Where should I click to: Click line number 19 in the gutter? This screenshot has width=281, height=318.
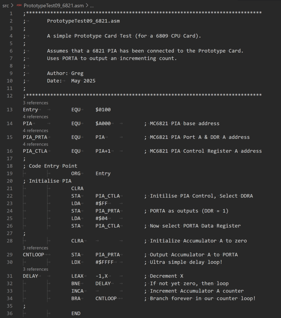point(10,173)
